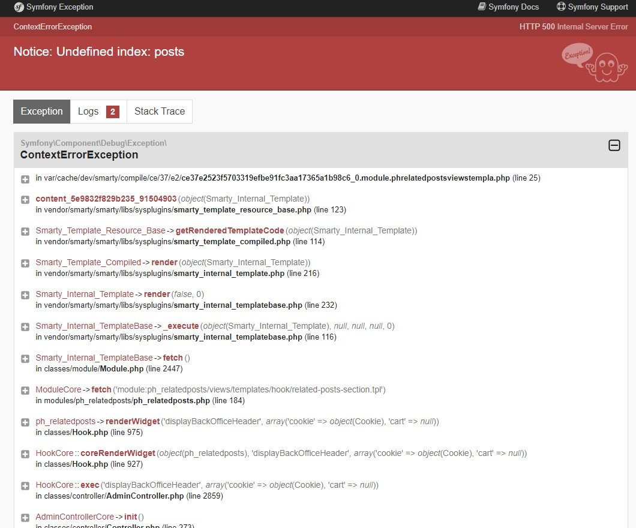Click the ContextErrorException heading in gray block
Viewport: 636px width, 528px height.
point(79,155)
